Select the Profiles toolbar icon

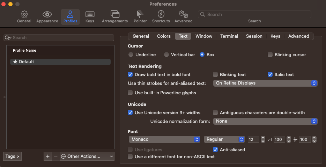(70, 17)
